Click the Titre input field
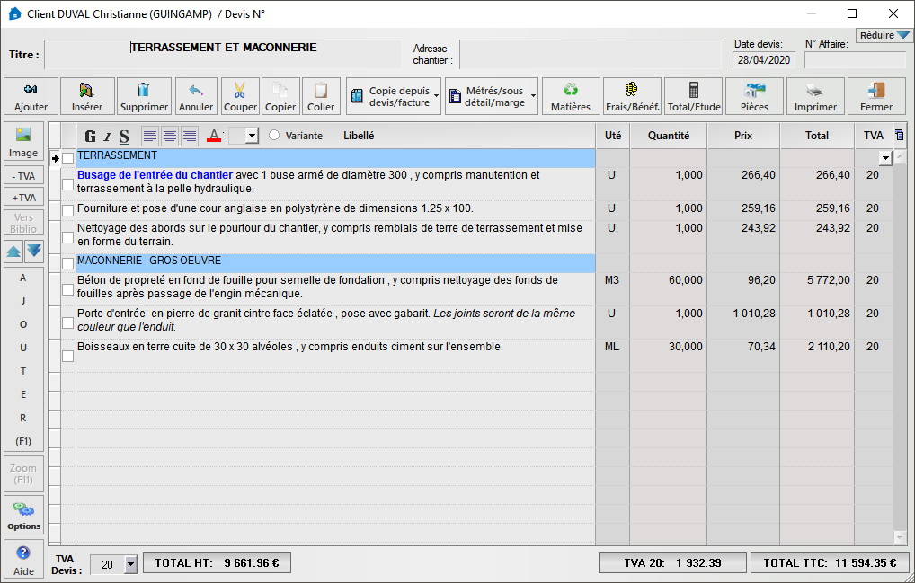The image size is (915, 583). 224,54
